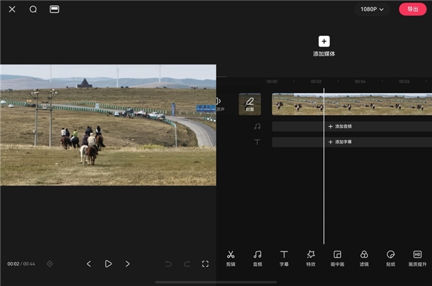
Task: Click the 添加媒体 plus icon
Action: click(324, 41)
